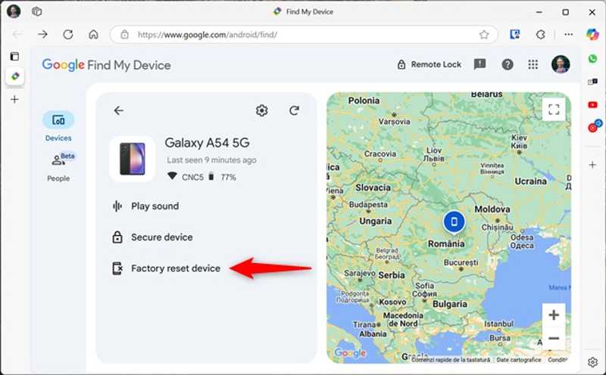Open a new vertical tab
Image resolution: width=606 pixels, height=375 pixels.
(x=14, y=99)
